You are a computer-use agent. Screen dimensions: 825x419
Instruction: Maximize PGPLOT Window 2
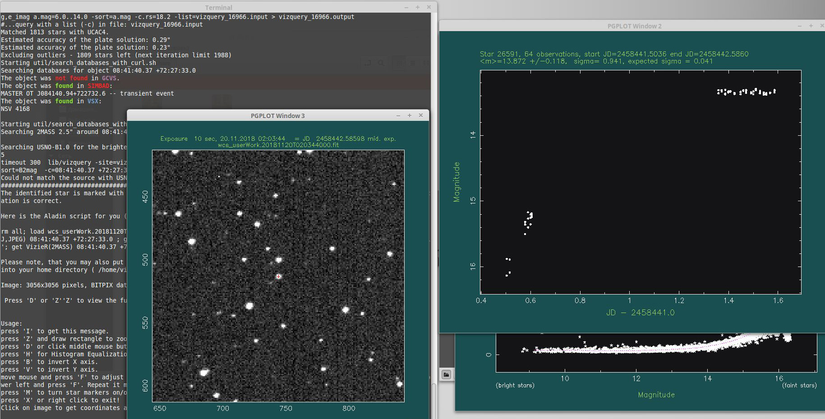(811, 26)
